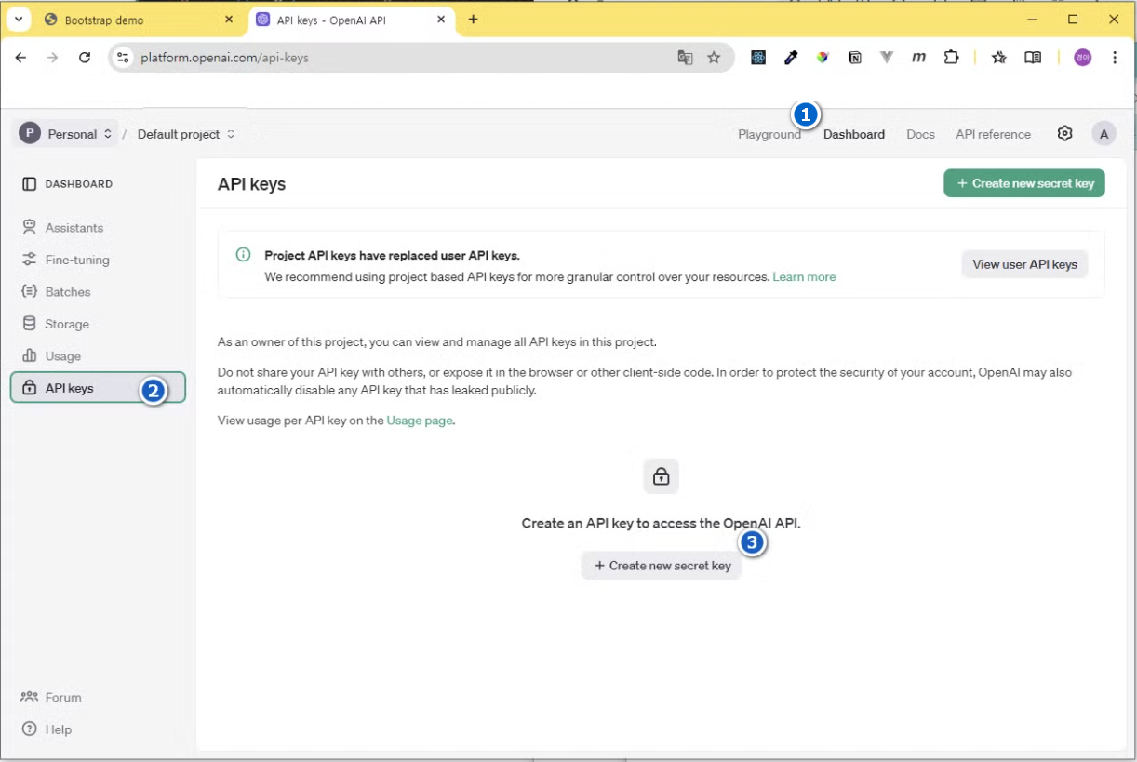1137x762 pixels.
Task: Reload the page with refresh icon
Action: pos(85,58)
